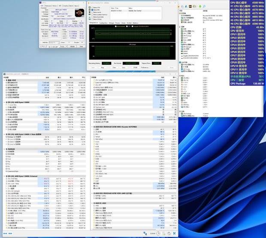Click the Command Rate row icon in HWiNFO
266x238 pixels.
click(x=6, y=171)
